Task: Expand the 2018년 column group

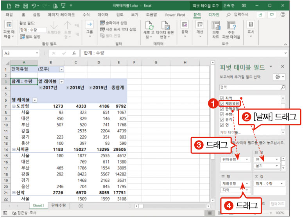Action: pos(67,88)
